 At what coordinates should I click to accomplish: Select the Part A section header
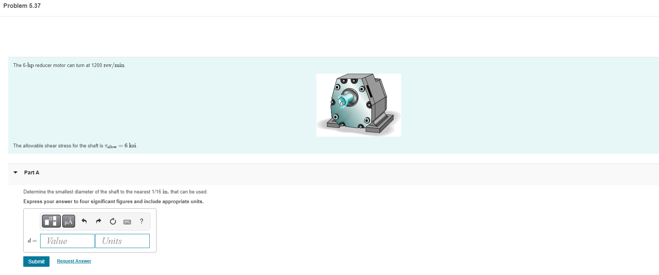pos(32,172)
